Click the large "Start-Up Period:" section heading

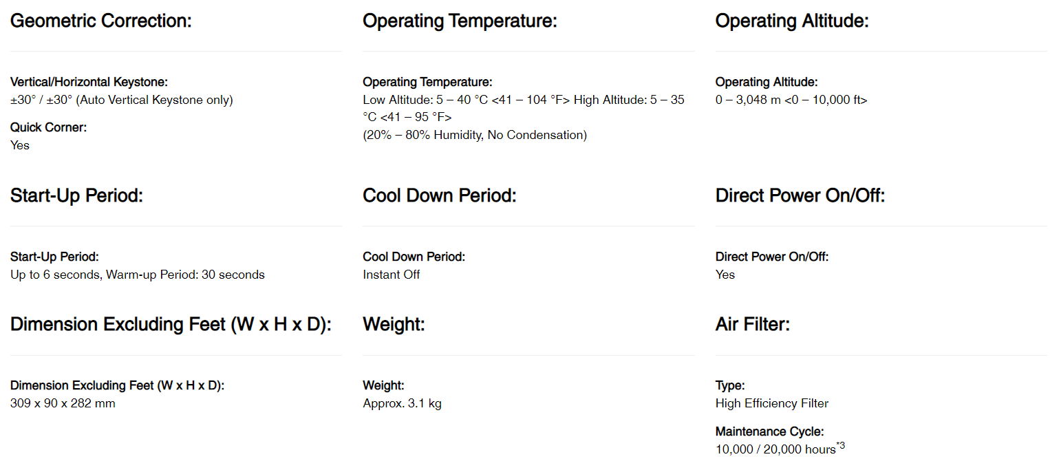pos(76,195)
